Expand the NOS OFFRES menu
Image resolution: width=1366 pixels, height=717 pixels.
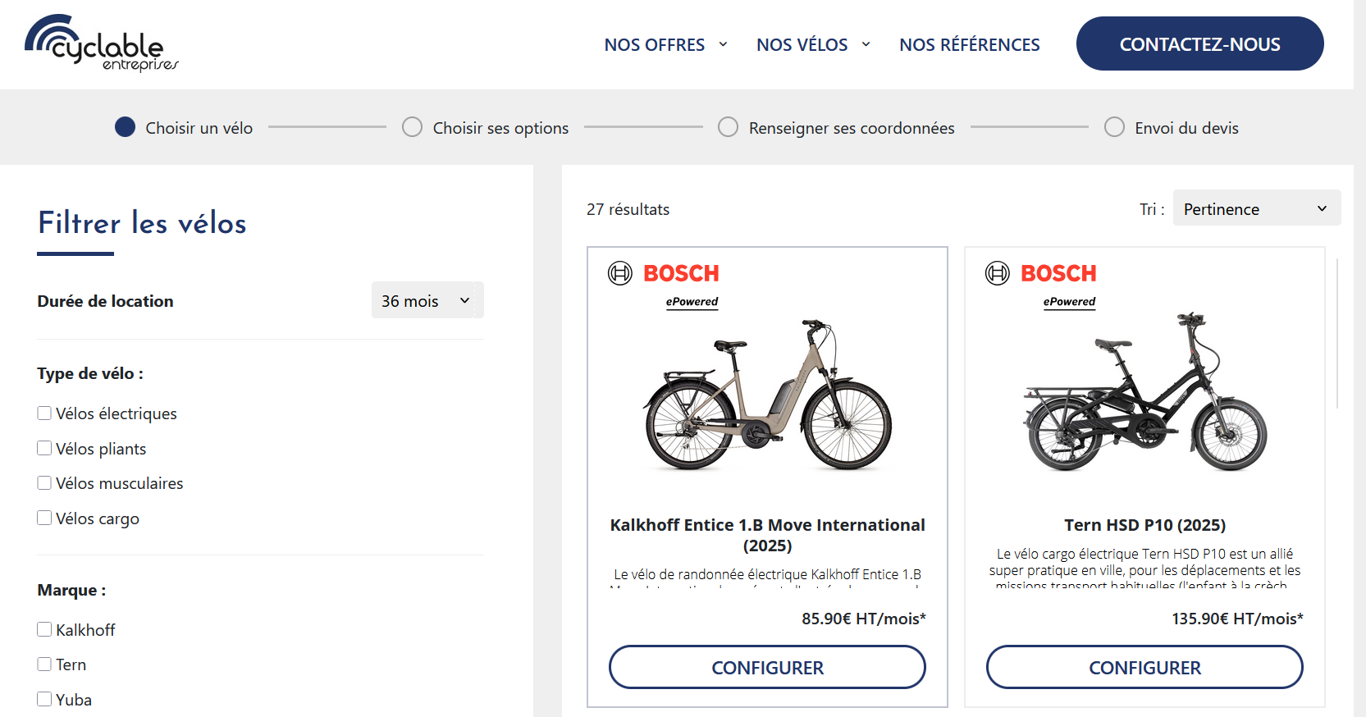(665, 44)
